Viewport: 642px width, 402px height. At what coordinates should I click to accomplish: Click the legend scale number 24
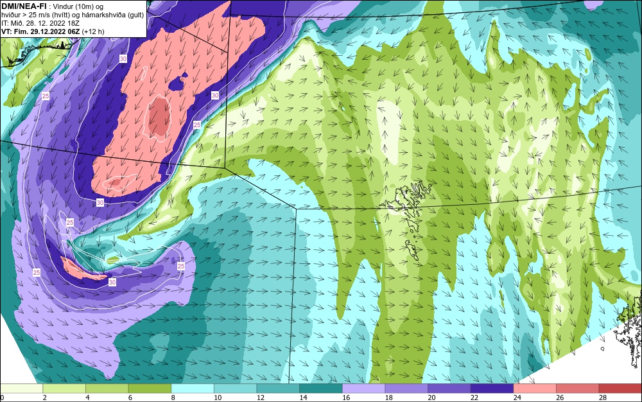coord(517,398)
